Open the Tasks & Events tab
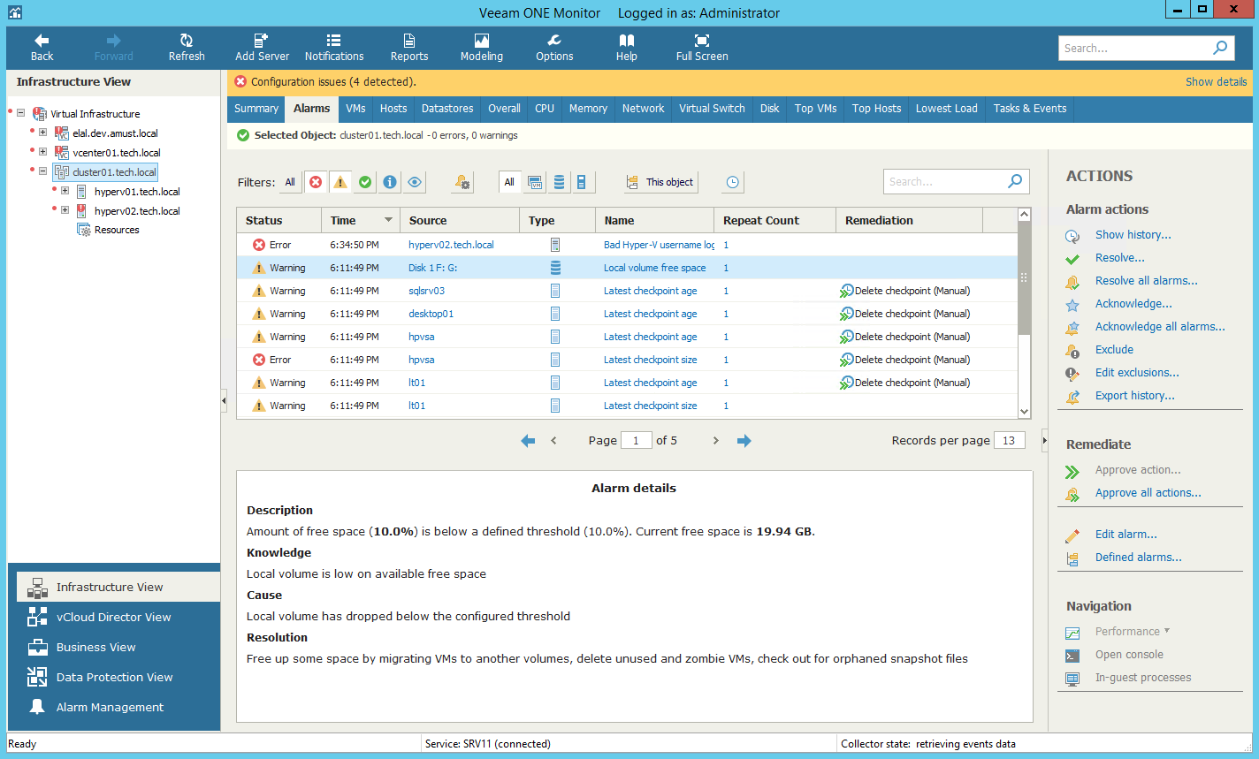 [1030, 109]
